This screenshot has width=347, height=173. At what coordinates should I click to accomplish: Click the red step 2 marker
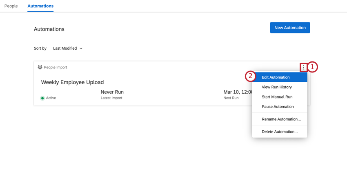(x=250, y=77)
